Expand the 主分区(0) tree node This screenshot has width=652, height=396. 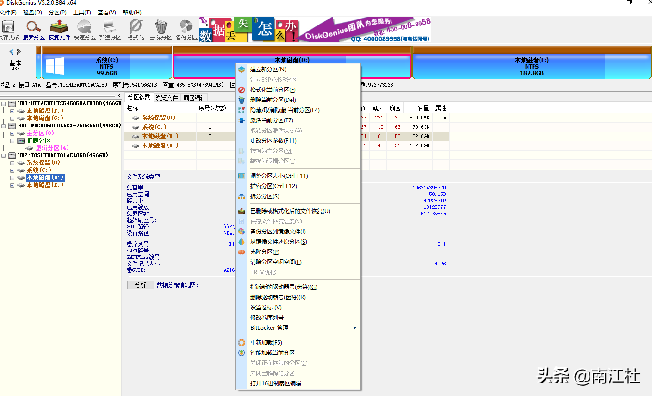[x=12, y=133]
